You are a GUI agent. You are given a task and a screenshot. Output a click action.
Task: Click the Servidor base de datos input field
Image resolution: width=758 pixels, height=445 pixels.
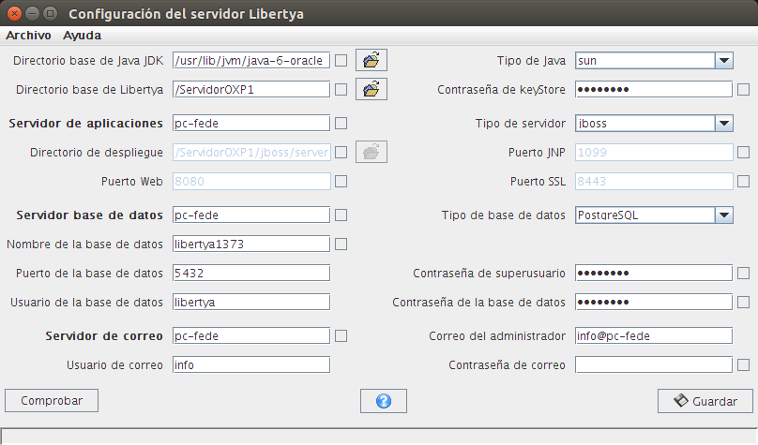click(251, 215)
